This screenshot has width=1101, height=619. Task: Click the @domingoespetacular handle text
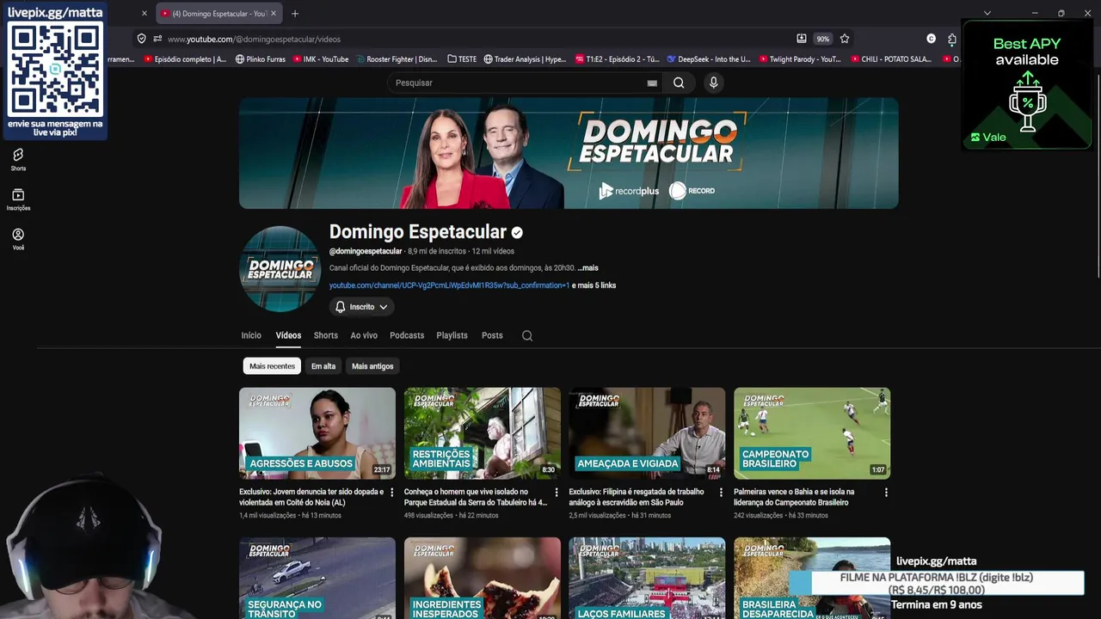[366, 251]
